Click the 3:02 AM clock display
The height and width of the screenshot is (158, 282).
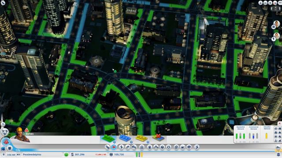[11, 154]
